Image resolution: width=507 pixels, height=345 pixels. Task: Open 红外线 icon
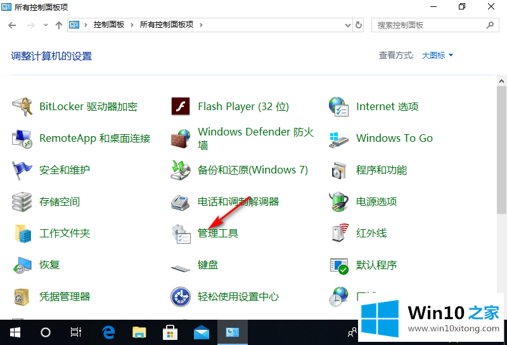coord(340,232)
